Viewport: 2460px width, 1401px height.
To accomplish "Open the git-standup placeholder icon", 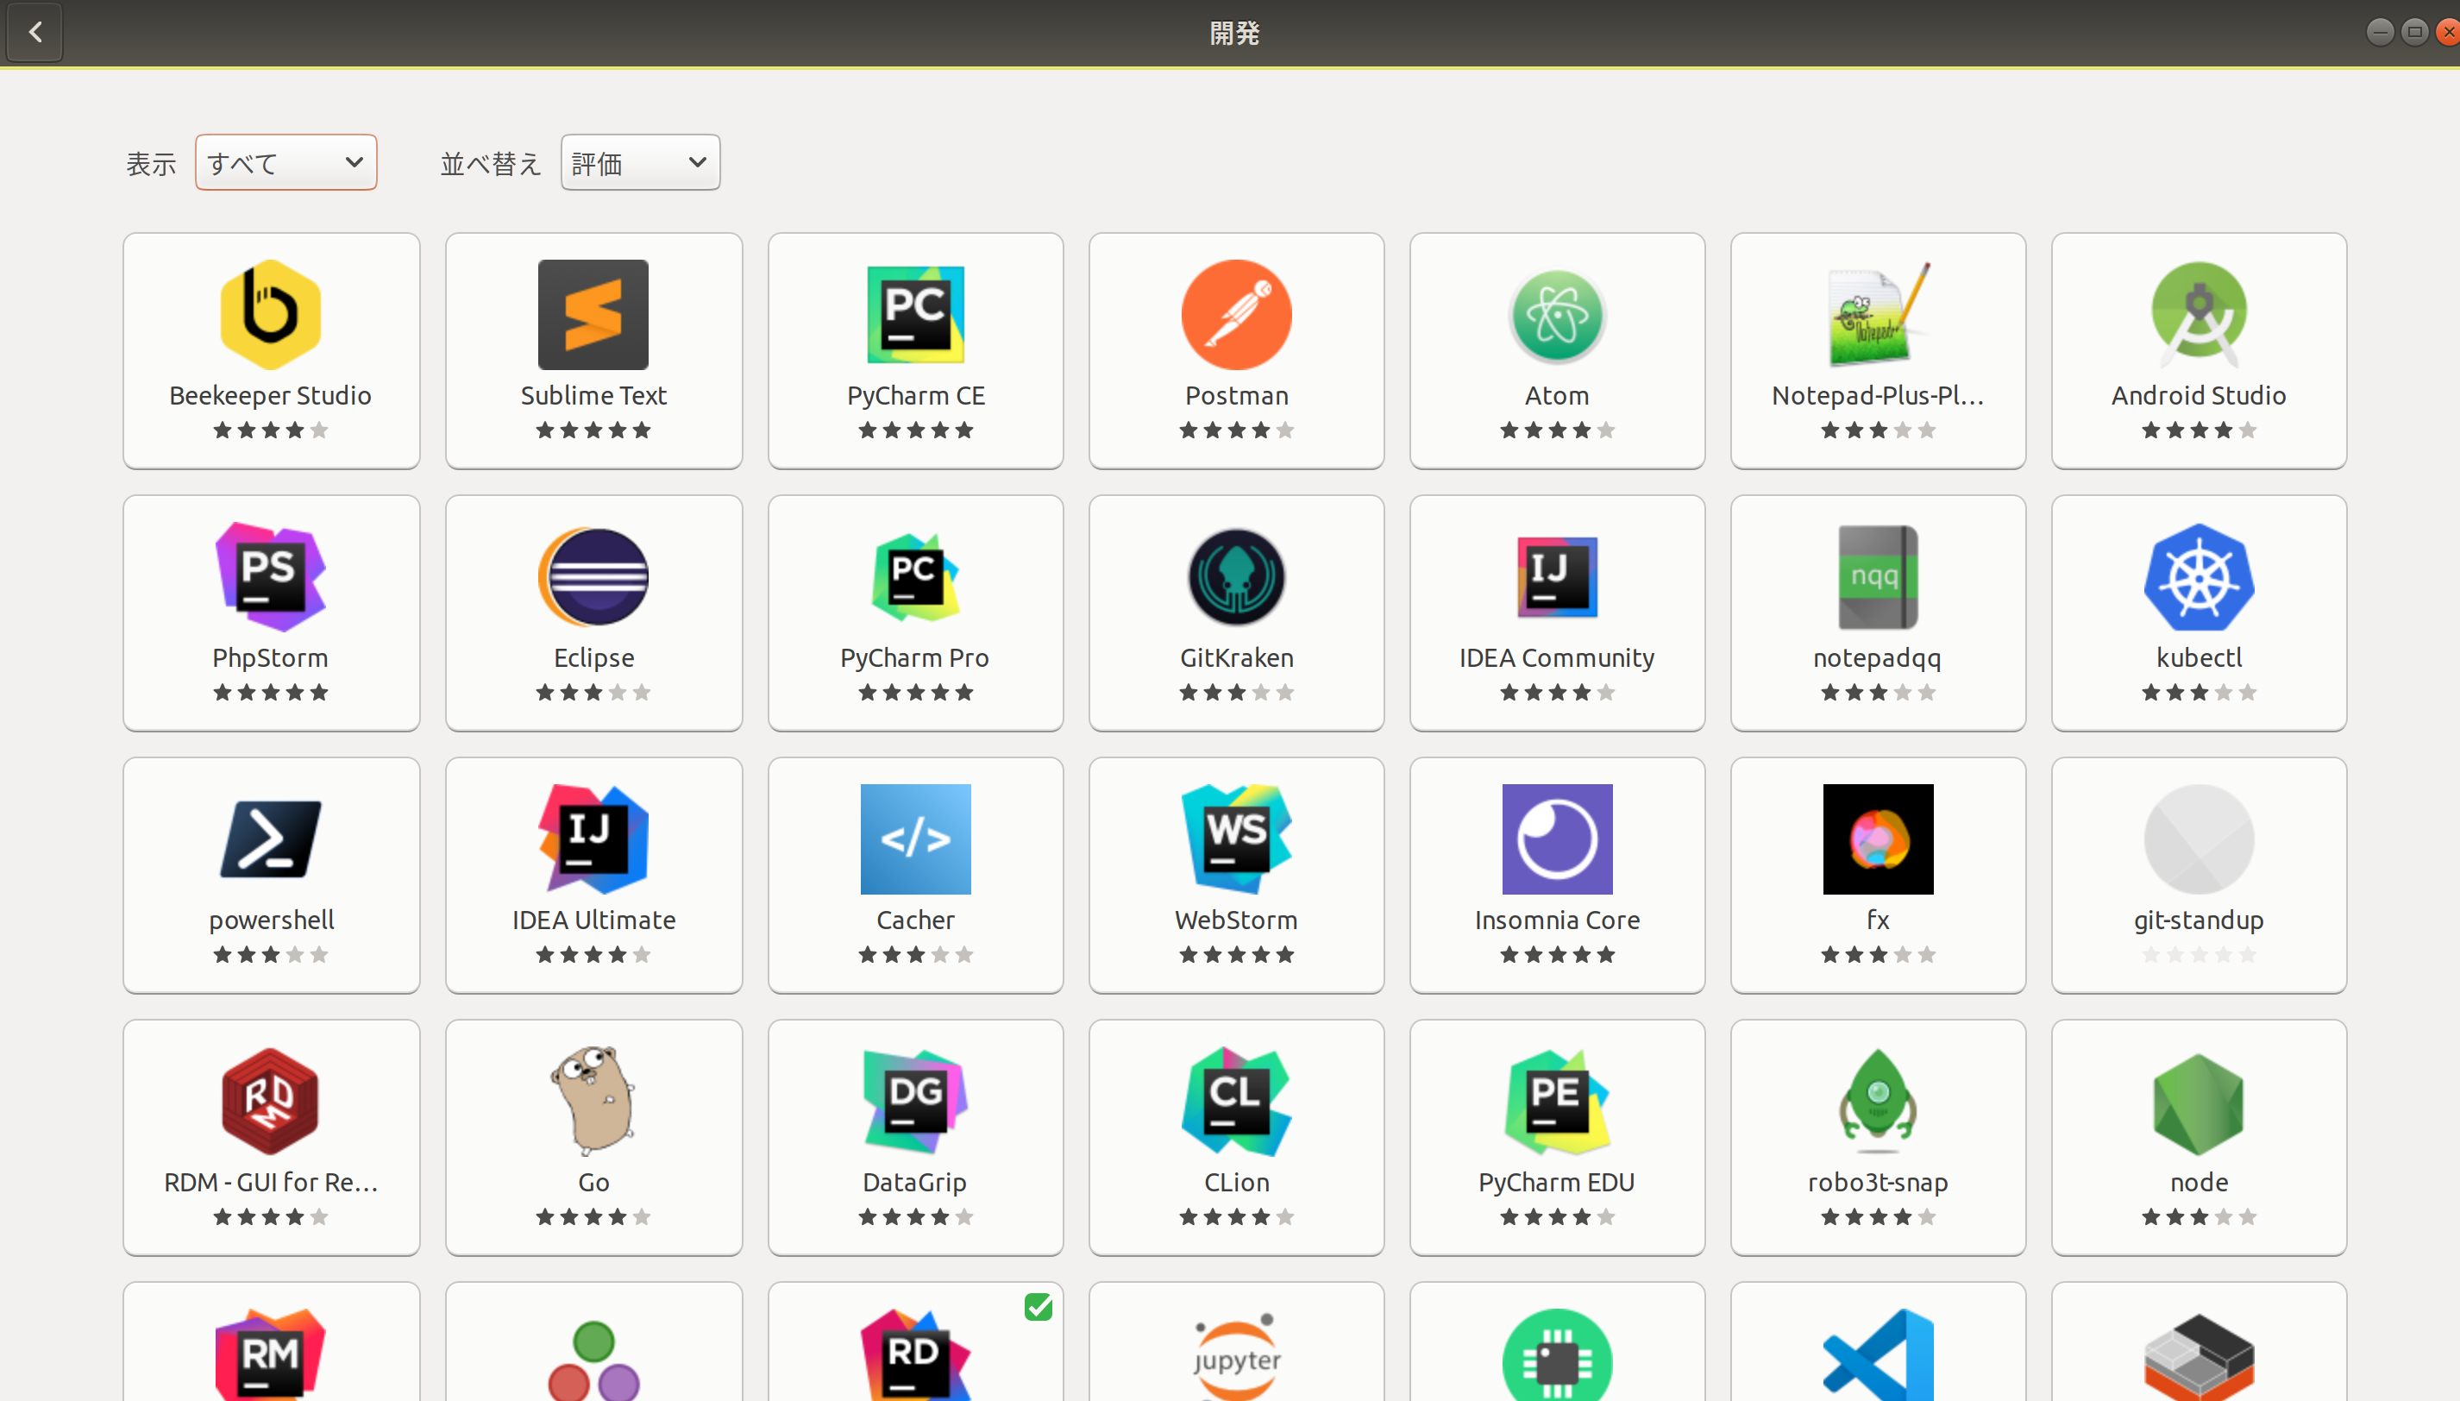I will [x=2199, y=839].
